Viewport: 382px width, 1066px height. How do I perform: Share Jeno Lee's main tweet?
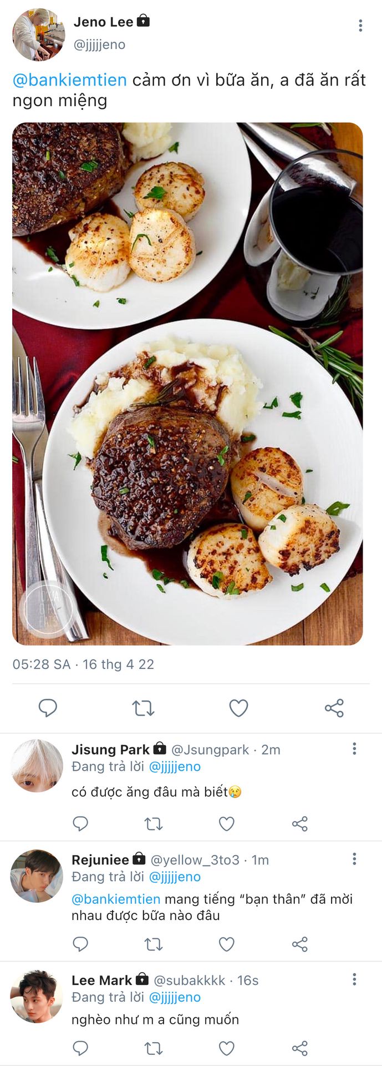coord(334,708)
